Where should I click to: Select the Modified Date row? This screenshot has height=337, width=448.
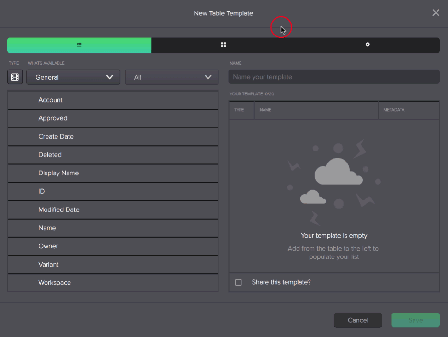point(113,209)
